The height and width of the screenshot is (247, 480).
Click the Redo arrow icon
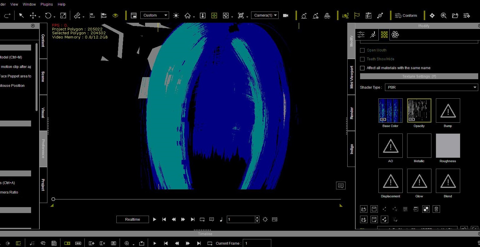pos(7,15)
